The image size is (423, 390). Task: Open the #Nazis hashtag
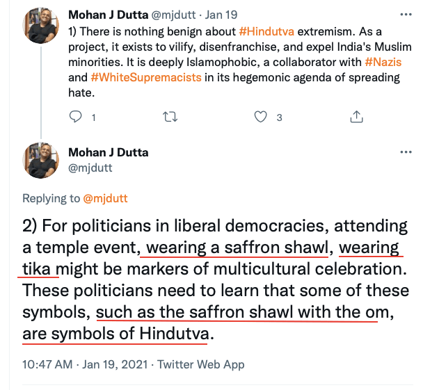(383, 62)
